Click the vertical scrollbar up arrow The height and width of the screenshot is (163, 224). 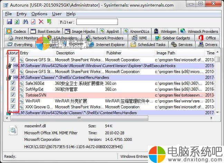(x=217, y=52)
